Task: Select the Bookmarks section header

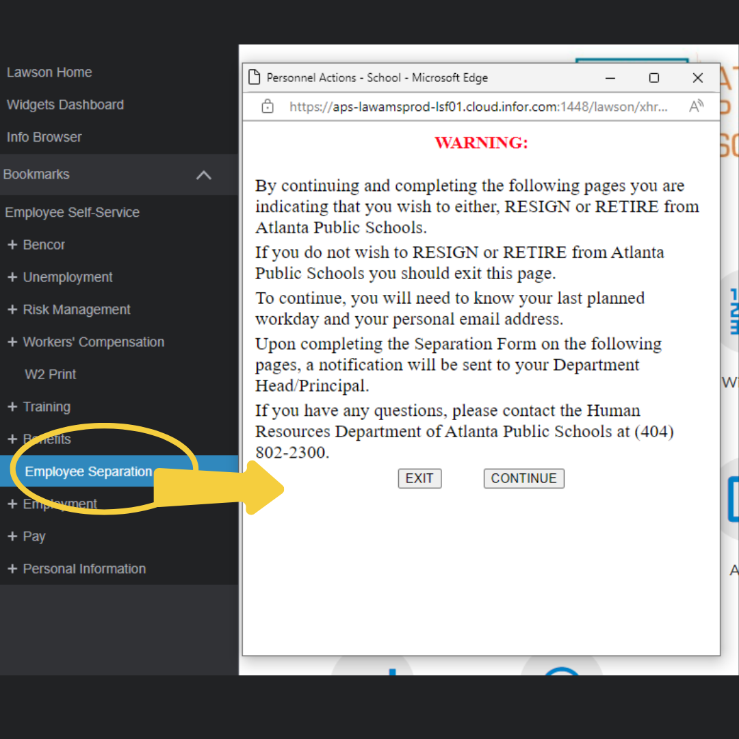Action: (119, 174)
